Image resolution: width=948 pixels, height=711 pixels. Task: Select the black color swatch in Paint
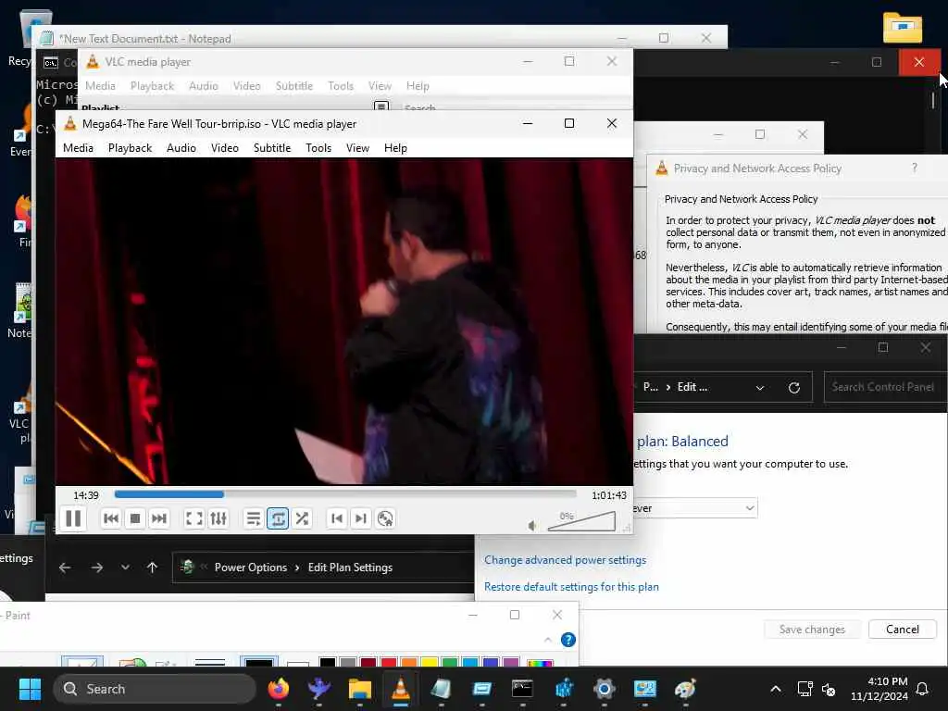[327, 662]
